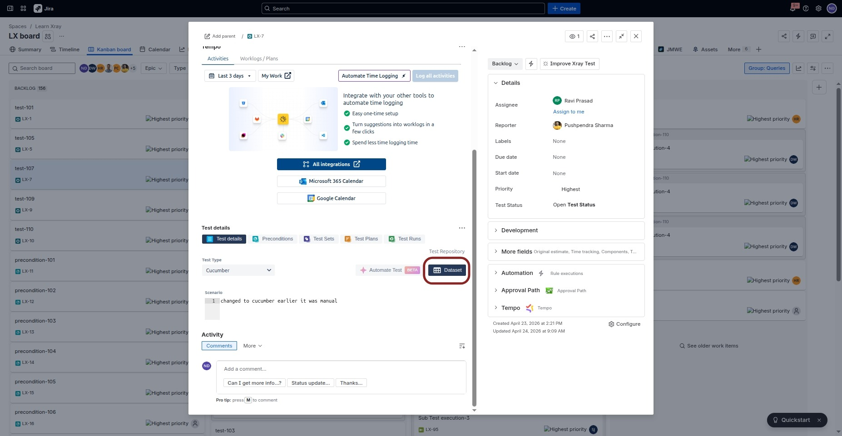Open the More activity dropdown

253,346
